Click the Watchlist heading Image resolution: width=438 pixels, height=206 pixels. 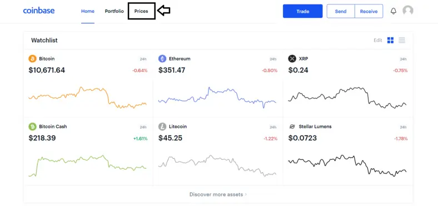[x=44, y=40]
